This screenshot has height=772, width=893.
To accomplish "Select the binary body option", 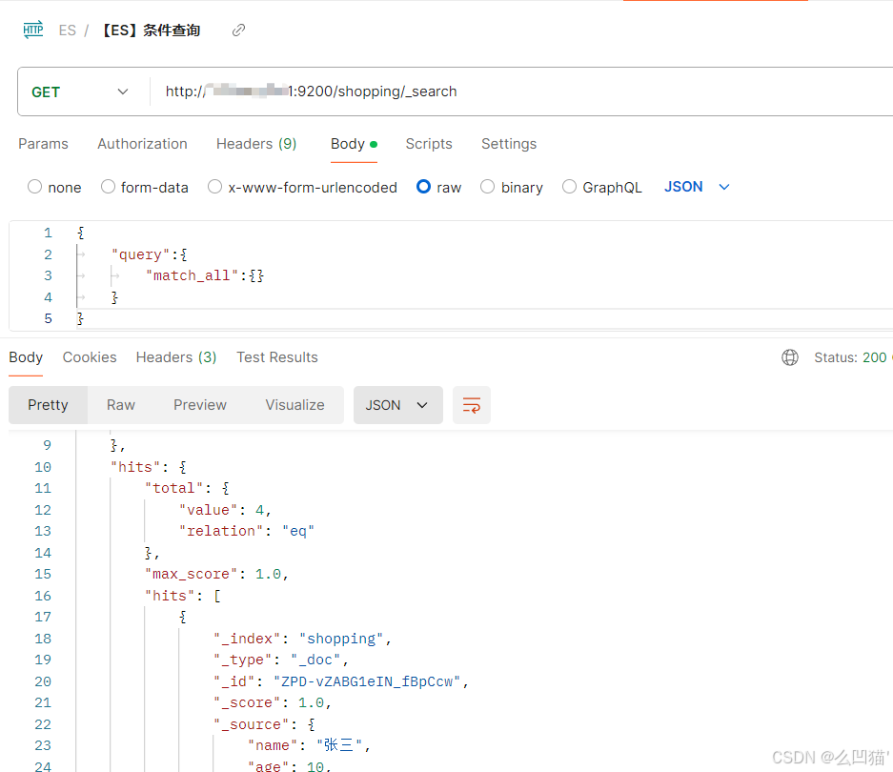I will click(x=488, y=187).
